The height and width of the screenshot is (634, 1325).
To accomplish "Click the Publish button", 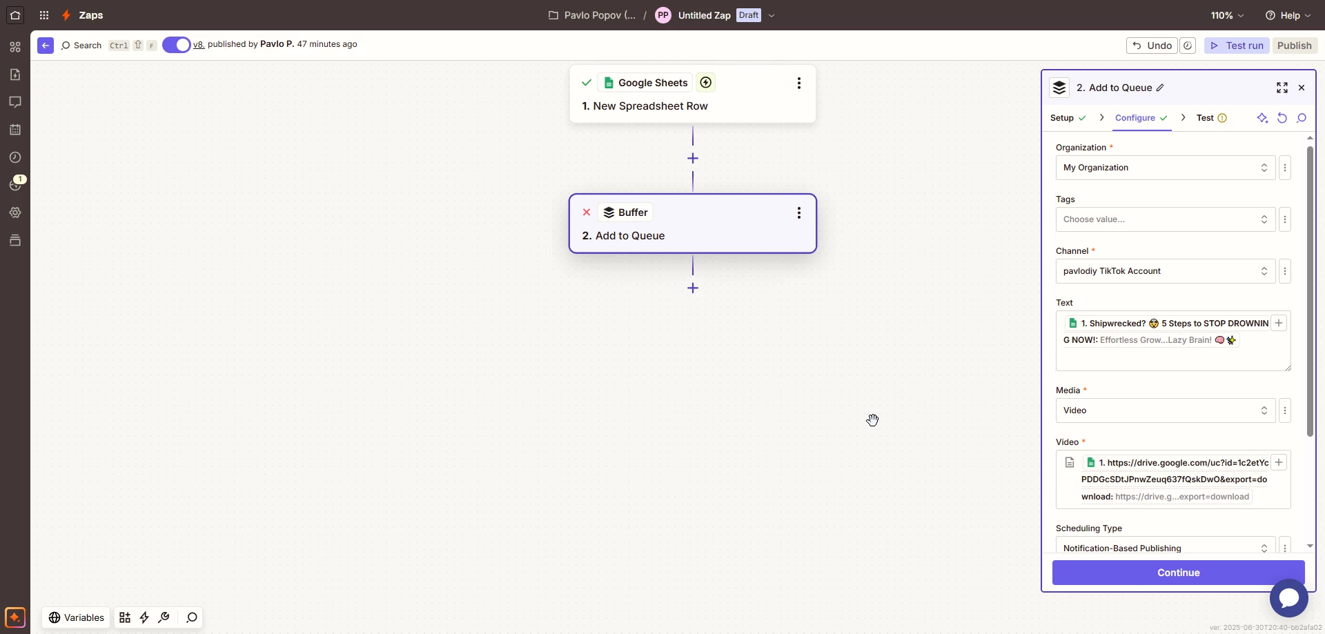I will 1294,46.
